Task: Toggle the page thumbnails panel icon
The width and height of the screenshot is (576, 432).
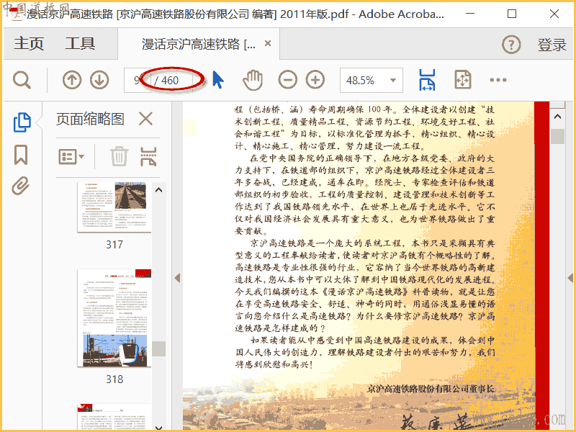Action: (x=22, y=122)
